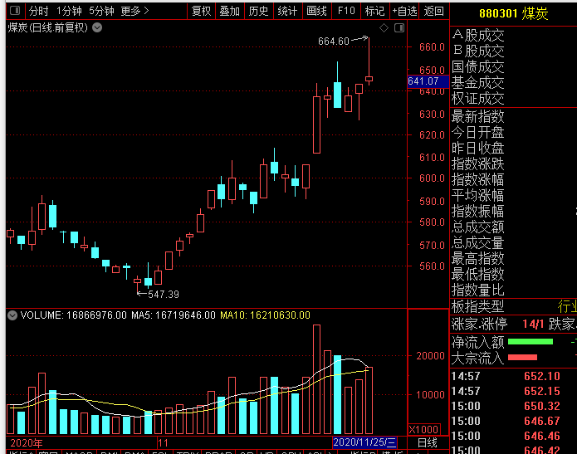Open F10 company information
This screenshot has height=454, width=577.
click(x=345, y=12)
